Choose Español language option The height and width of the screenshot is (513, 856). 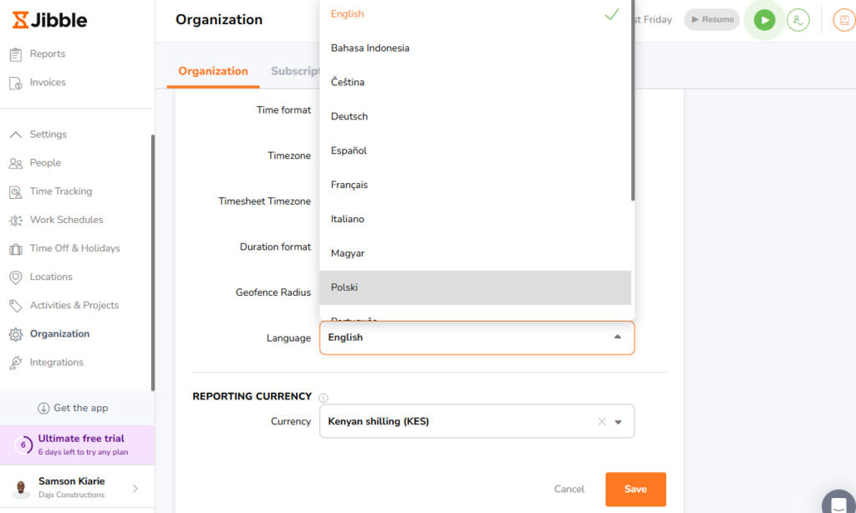pos(475,150)
